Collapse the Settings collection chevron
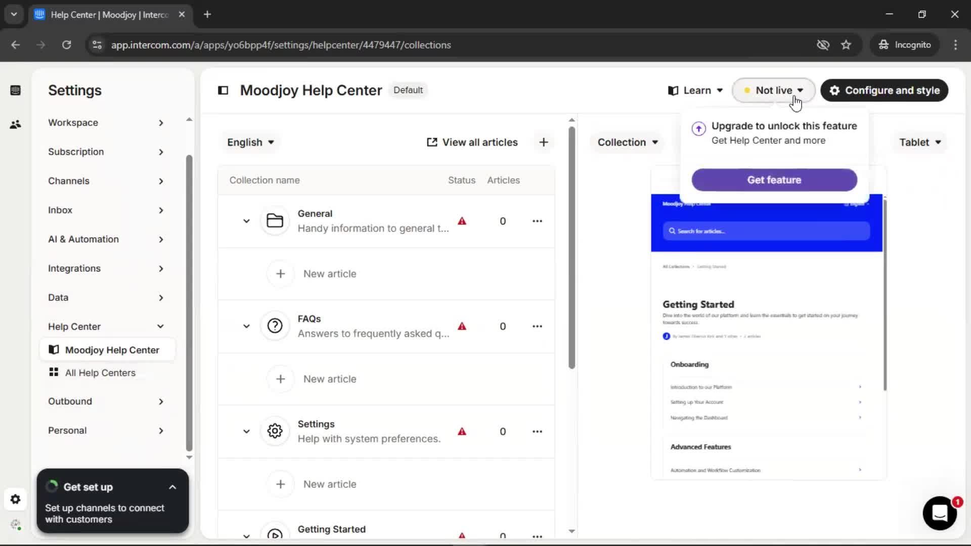971x546 pixels. pyautogui.click(x=246, y=431)
